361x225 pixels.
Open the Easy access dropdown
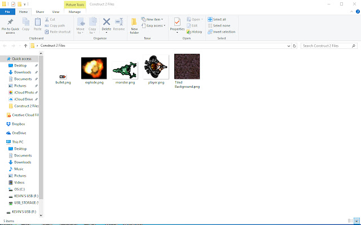[x=153, y=26]
